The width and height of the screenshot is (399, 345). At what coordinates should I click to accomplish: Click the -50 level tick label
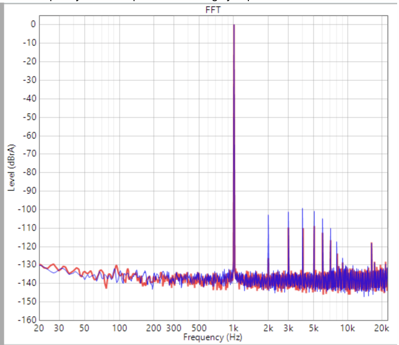pos(30,117)
